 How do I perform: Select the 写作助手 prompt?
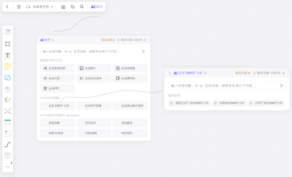pyautogui.click(x=93, y=123)
